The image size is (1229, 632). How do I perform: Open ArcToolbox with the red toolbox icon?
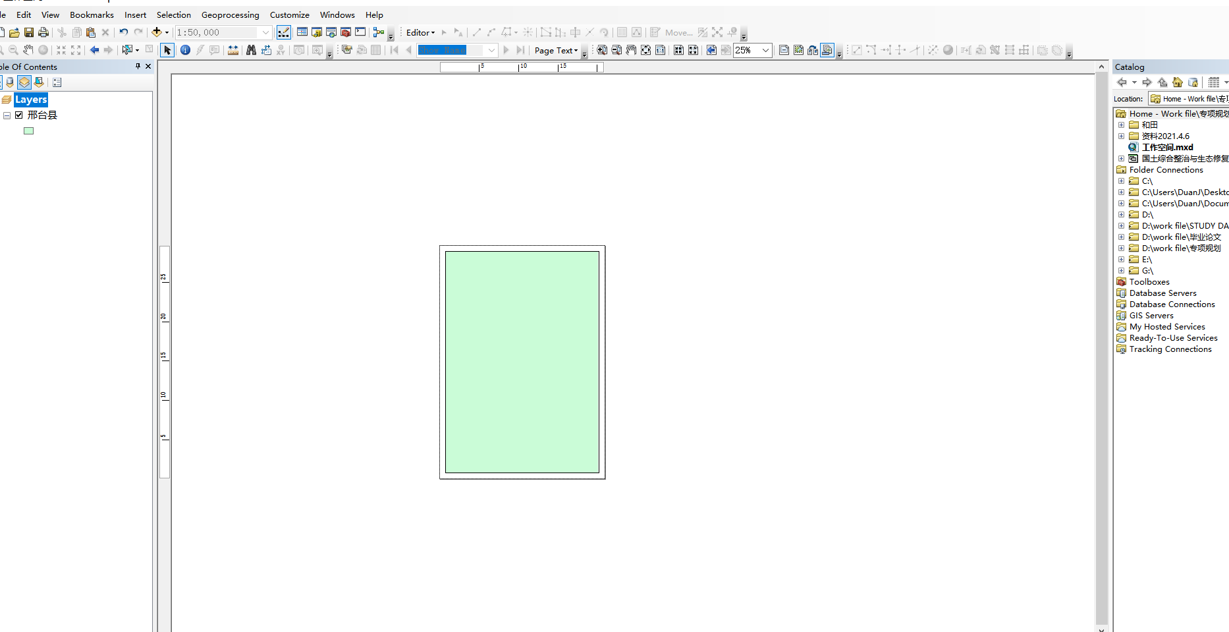pyautogui.click(x=346, y=32)
